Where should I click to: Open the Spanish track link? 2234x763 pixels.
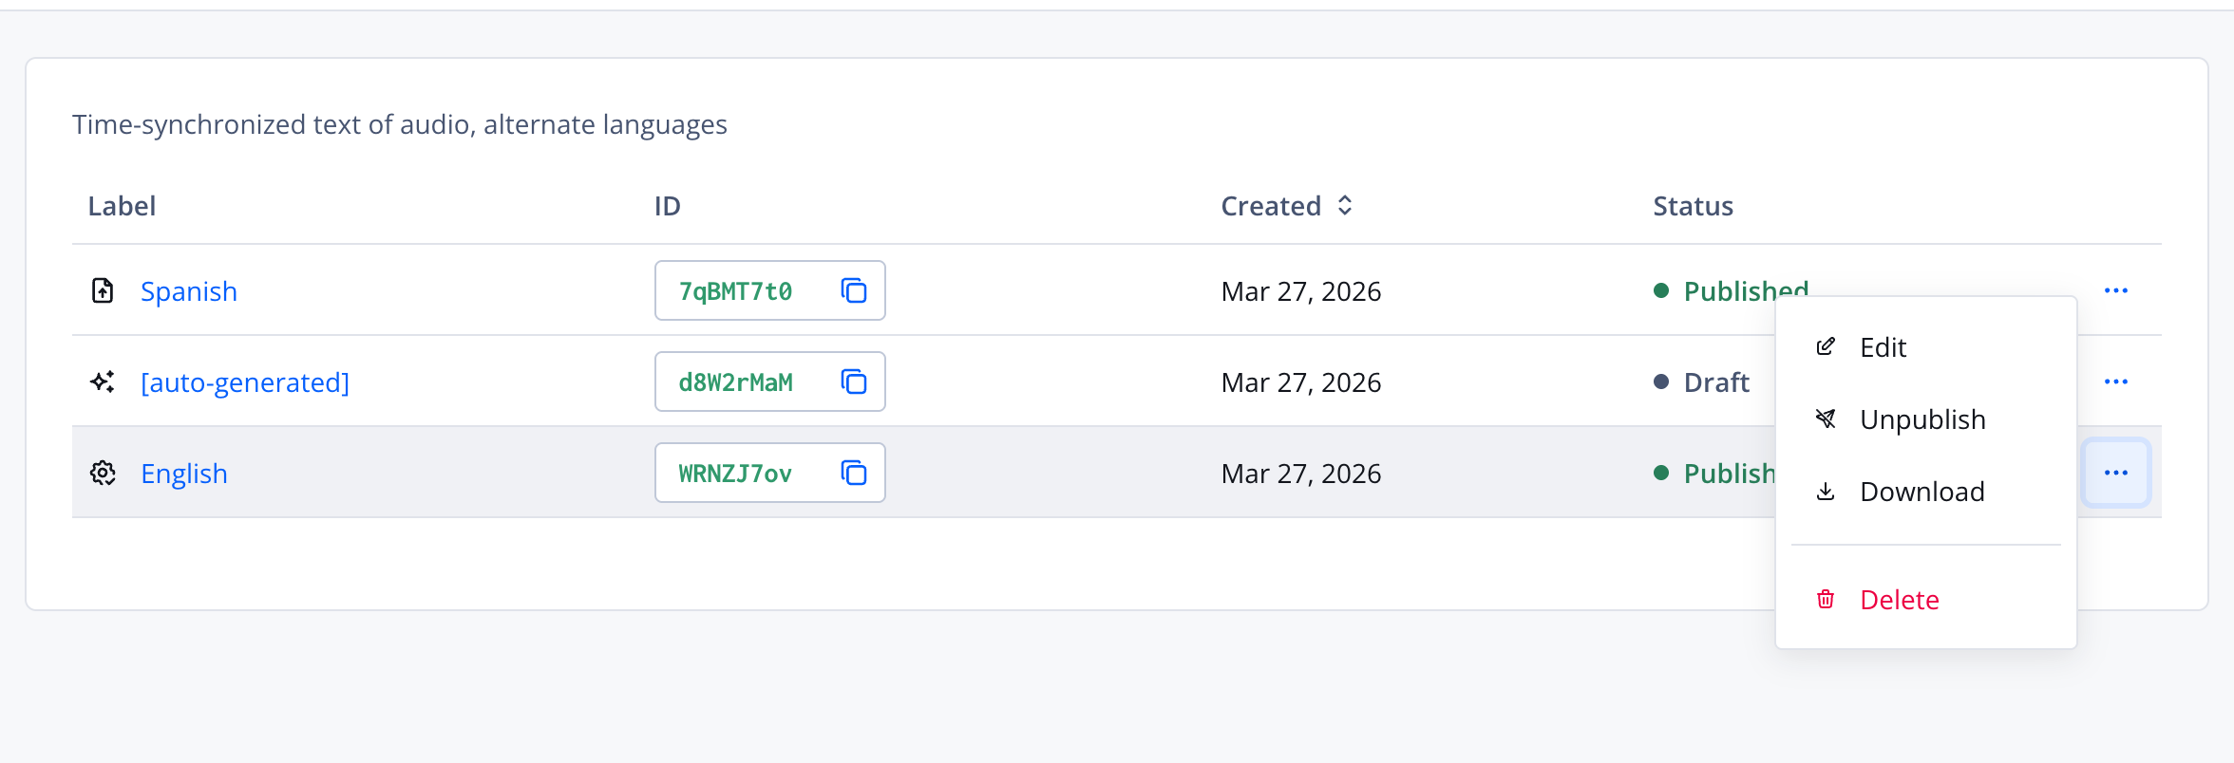click(189, 291)
